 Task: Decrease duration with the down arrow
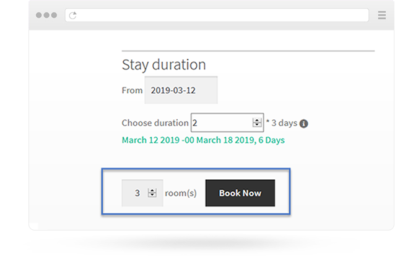click(x=257, y=125)
